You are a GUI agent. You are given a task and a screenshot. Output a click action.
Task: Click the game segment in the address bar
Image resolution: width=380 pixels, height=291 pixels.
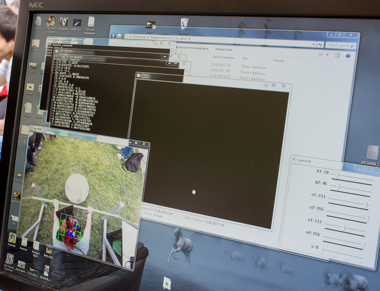[x=183, y=38]
